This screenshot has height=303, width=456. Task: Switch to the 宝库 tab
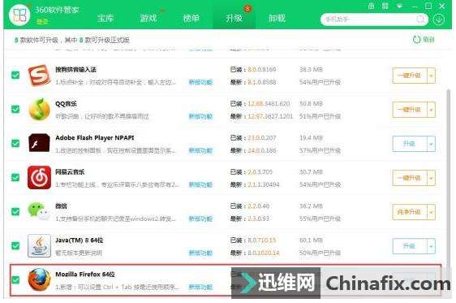(x=105, y=19)
